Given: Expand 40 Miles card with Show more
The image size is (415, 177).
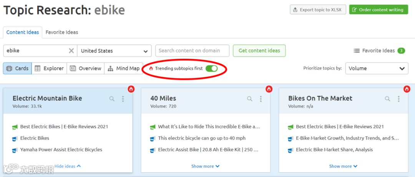Looking at the screenshot, I should (205, 166).
